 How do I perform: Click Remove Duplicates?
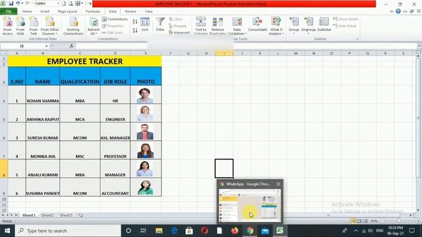point(218,26)
